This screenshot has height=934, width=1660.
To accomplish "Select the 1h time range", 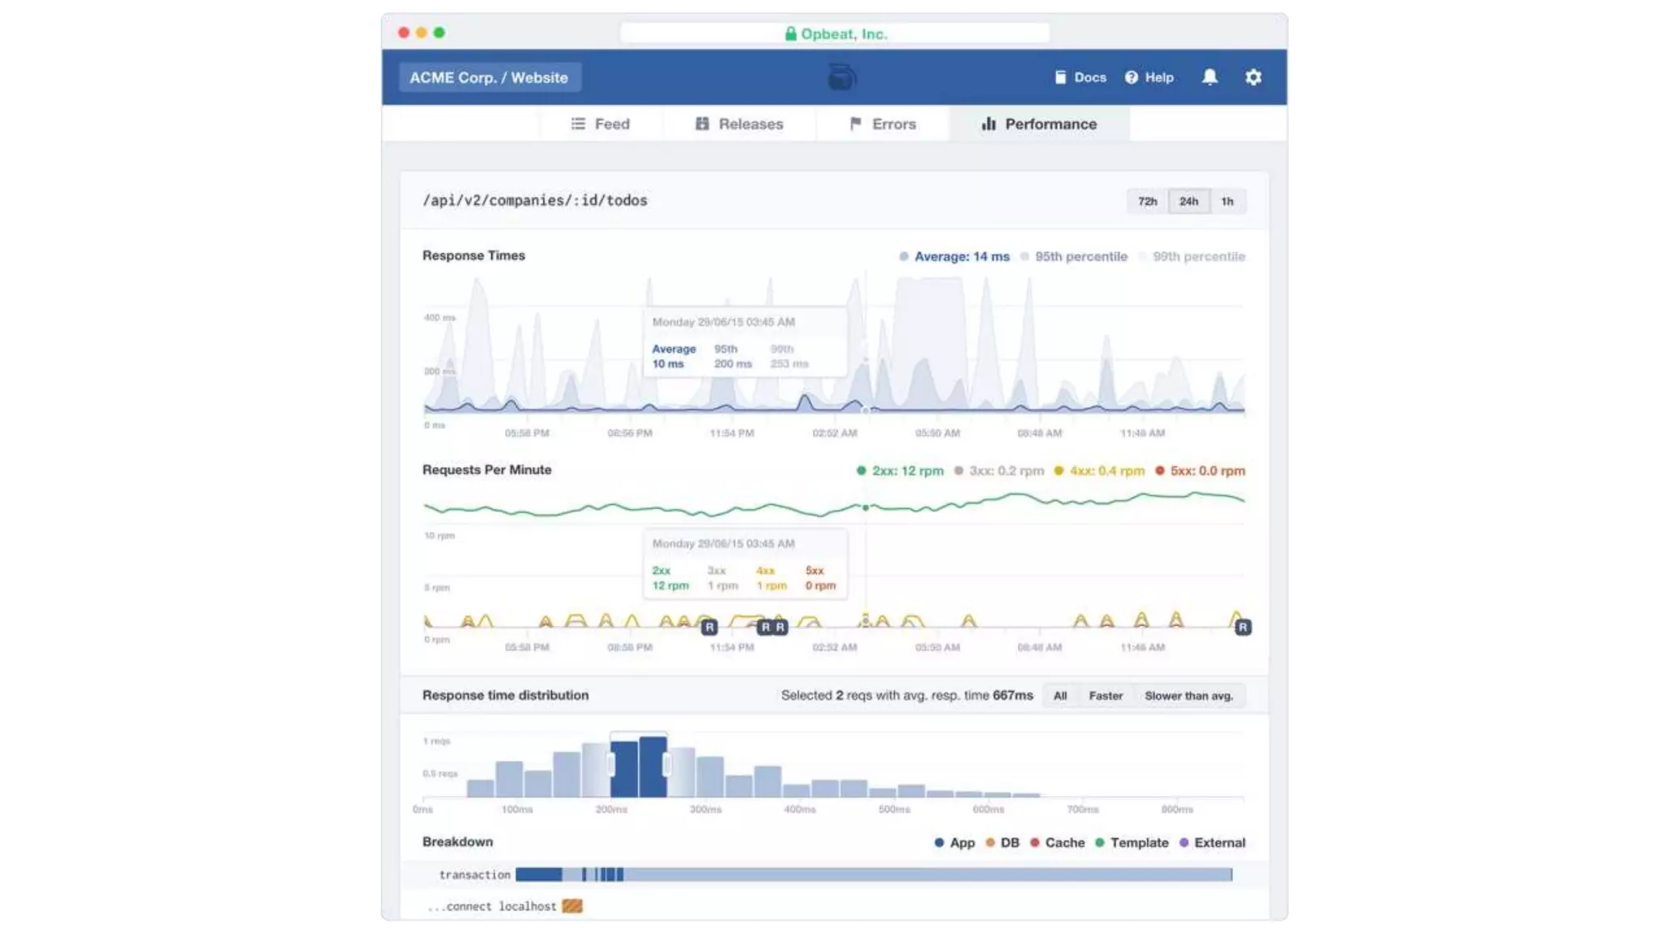I will pyautogui.click(x=1227, y=201).
